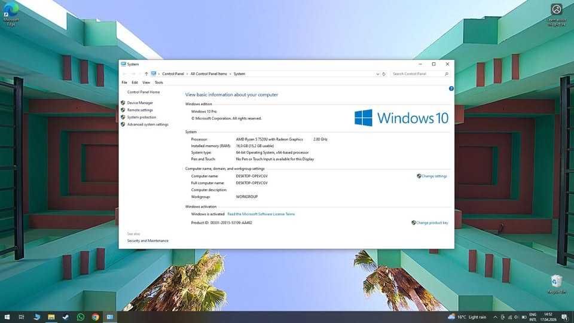Open Device Manager from the sidebar
Image resolution: width=574 pixels, height=323 pixels.
click(x=140, y=103)
